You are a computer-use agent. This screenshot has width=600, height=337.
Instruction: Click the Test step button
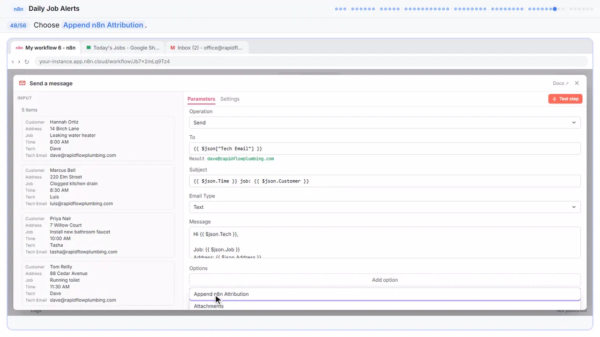(x=565, y=99)
